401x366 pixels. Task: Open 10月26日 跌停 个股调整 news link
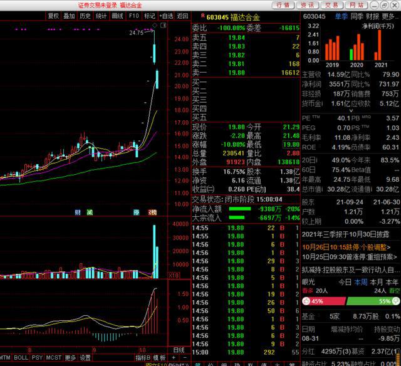[346, 248]
